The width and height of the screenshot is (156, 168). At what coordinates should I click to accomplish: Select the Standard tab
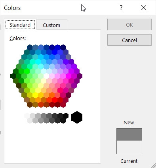(20, 25)
